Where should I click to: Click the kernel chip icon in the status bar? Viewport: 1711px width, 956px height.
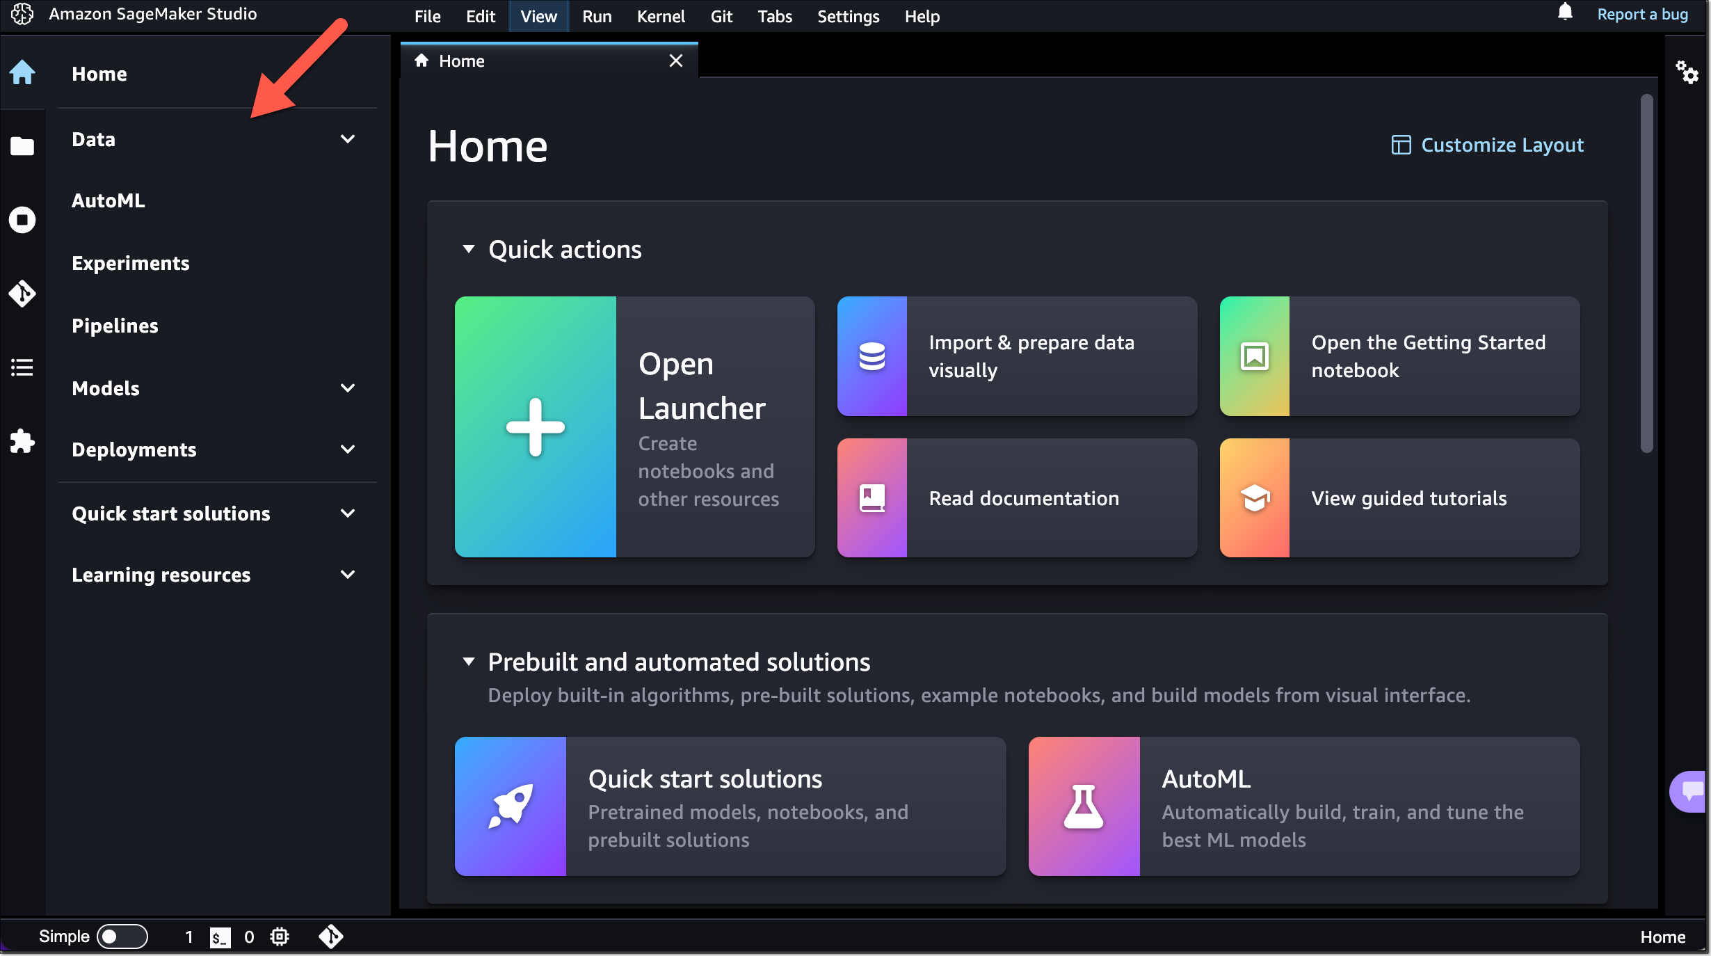tap(280, 937)
